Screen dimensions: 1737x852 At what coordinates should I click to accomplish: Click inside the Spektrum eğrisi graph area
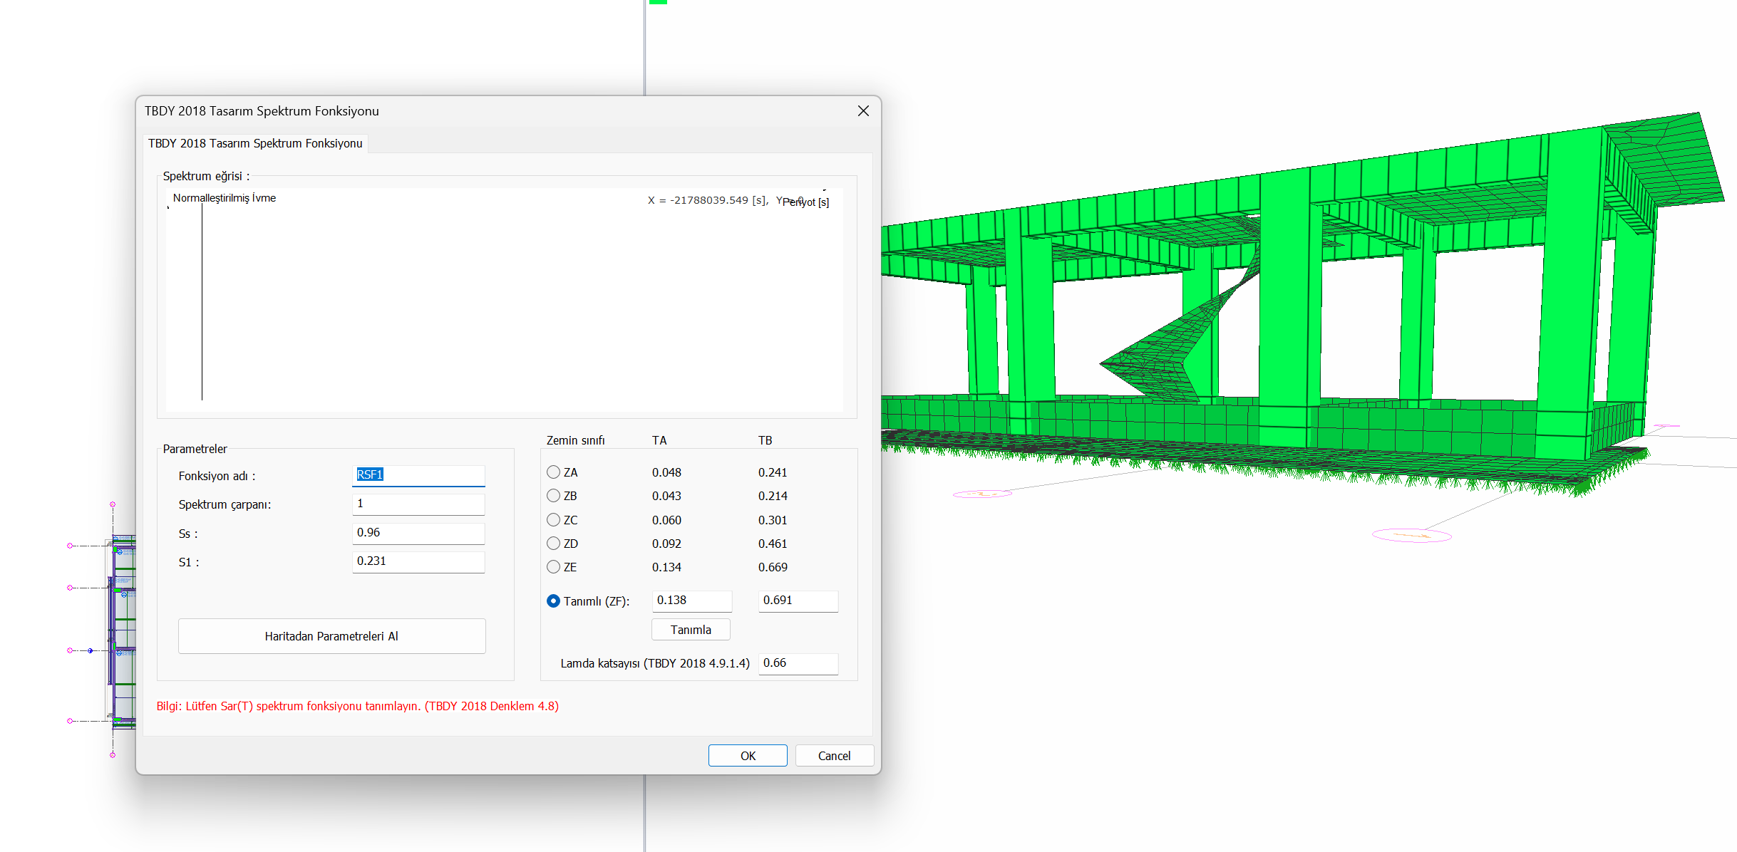coord(505,299)
